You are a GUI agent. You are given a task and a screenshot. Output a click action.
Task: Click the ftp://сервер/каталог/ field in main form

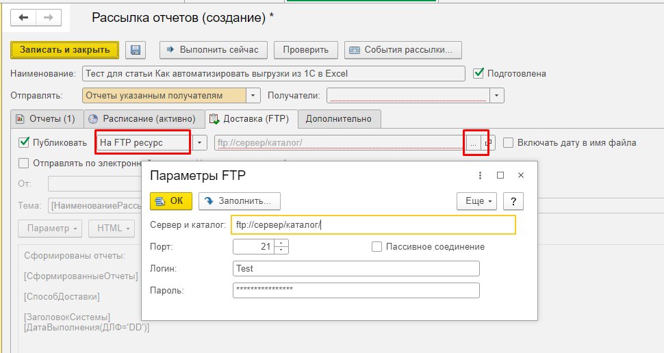point(340,143)
